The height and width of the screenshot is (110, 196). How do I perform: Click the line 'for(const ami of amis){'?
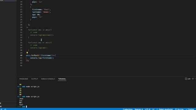click(40, 43)
